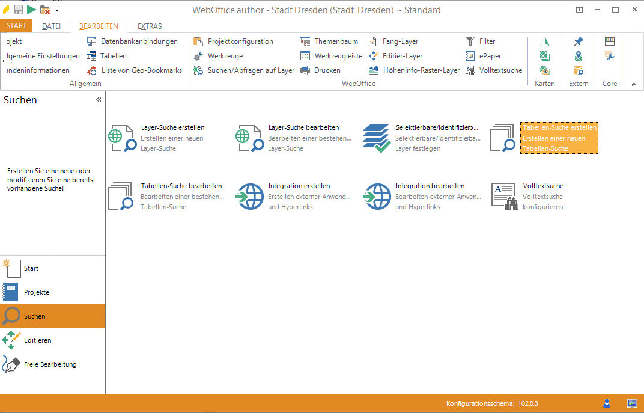Open Höheninfo-Raster-Layer in ribbon

pyautogui.click(x=413, y=70)
